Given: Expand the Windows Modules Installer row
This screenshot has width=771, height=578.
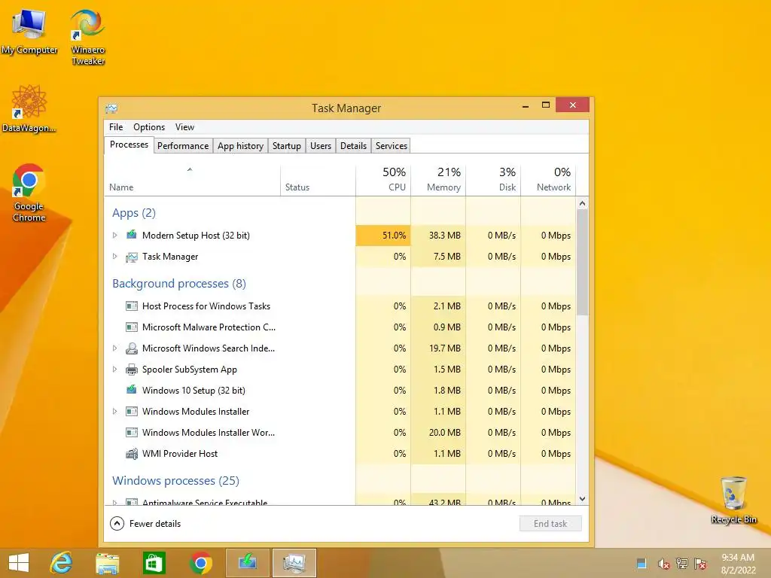Looking at the screenshot, I should pyautogui.click(x=114, y=412).
